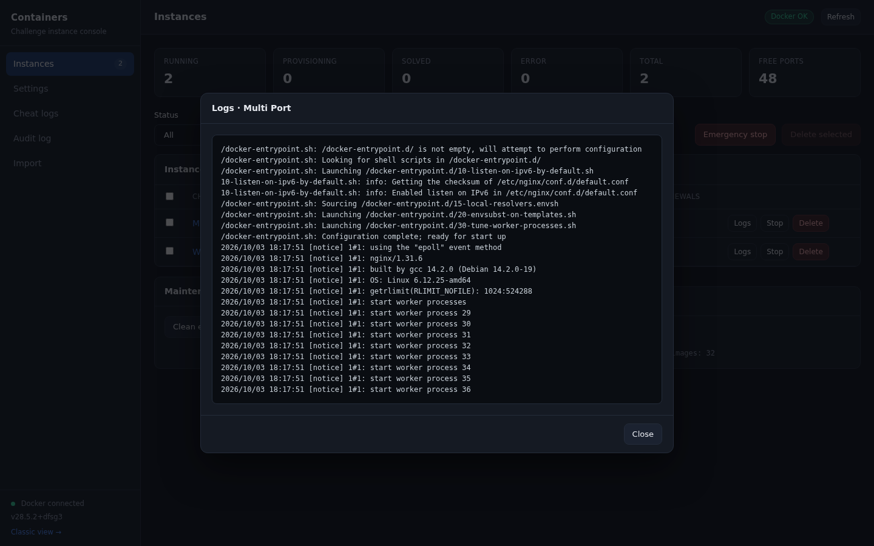
Task: Open Cheat logs in the sidebar
Action: [x=70, y=113]
